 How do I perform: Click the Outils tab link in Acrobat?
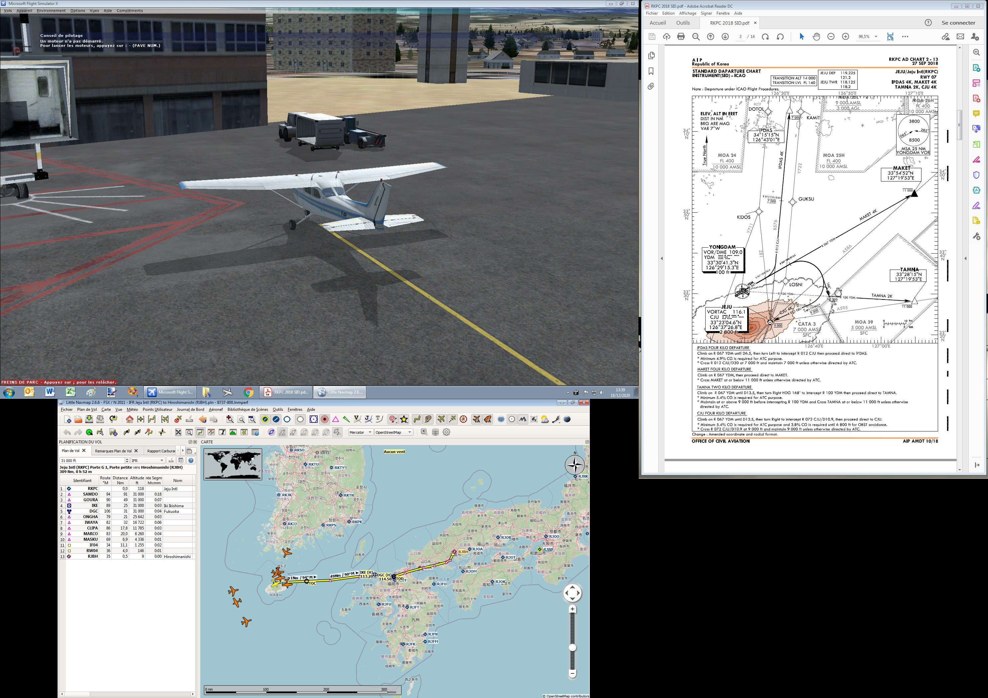coord(683,23)
